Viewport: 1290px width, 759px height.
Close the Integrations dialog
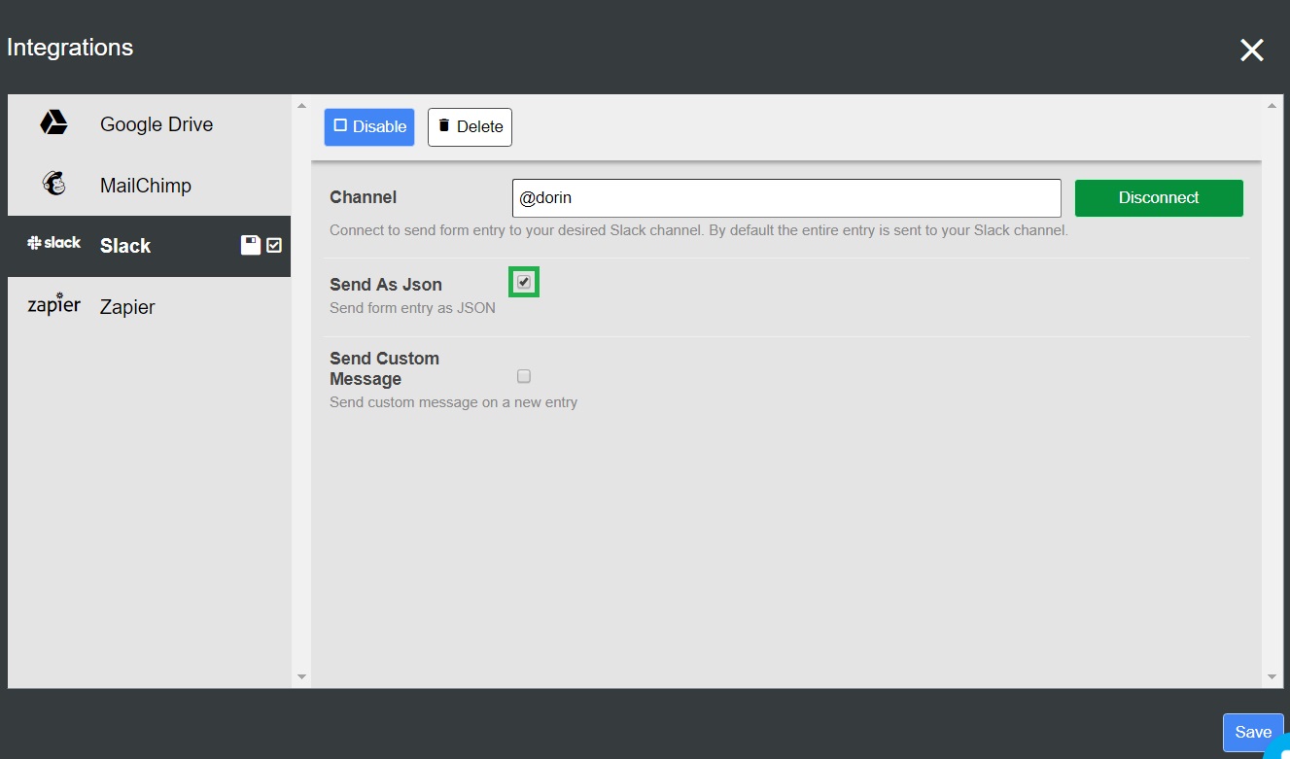coord(1252,51)
